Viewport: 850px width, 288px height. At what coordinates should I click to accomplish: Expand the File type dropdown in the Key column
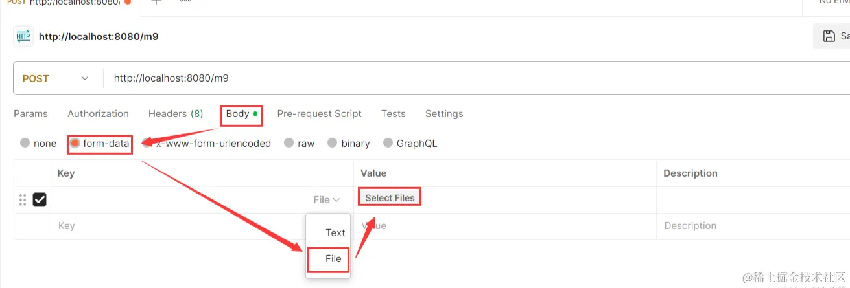327,200
